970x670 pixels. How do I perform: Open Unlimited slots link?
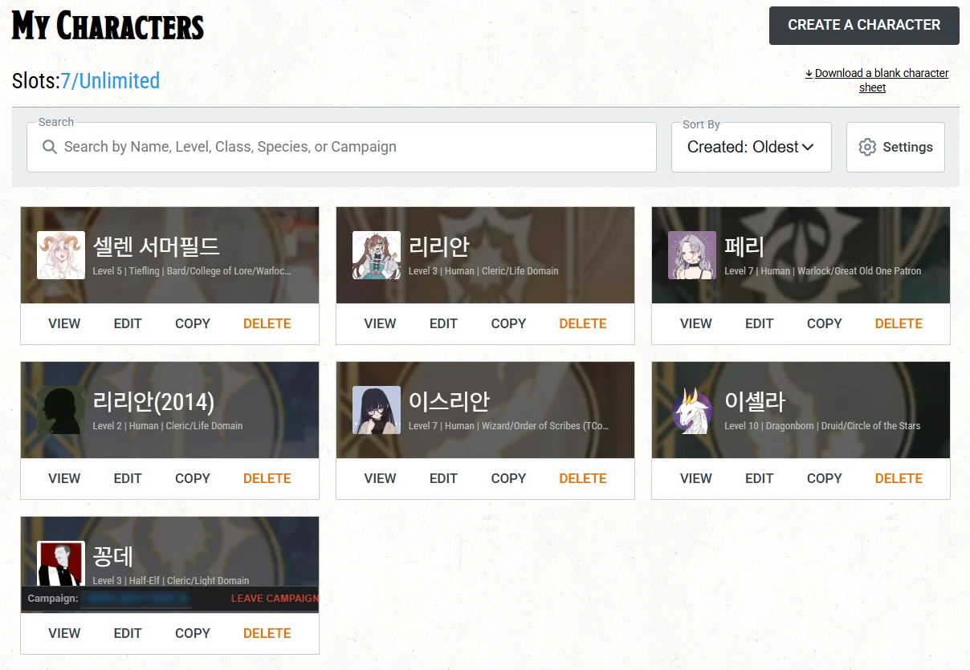[x=119, y=81]
